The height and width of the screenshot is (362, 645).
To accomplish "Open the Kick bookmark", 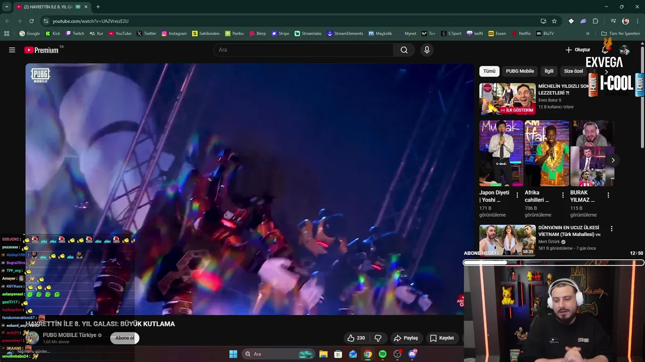I will pyautogui.click(x=52, y=34).
